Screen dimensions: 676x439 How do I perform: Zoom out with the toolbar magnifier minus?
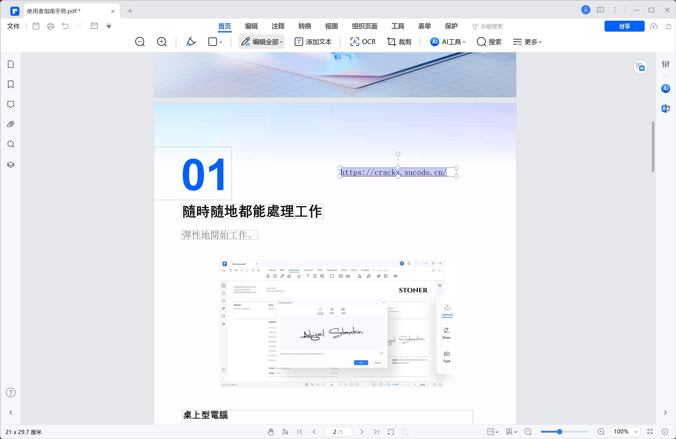pos(140,42)
